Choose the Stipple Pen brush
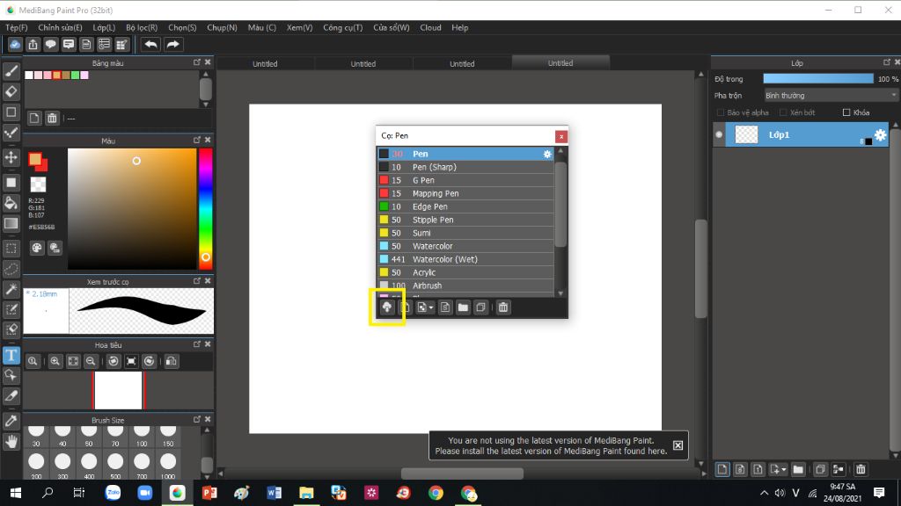The image size is (901, 506). point(465,220)
